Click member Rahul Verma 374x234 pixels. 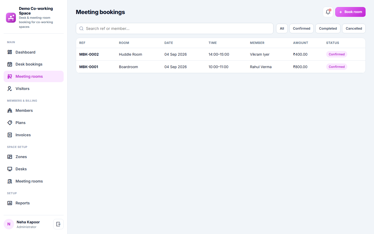[x=261, y=67]
